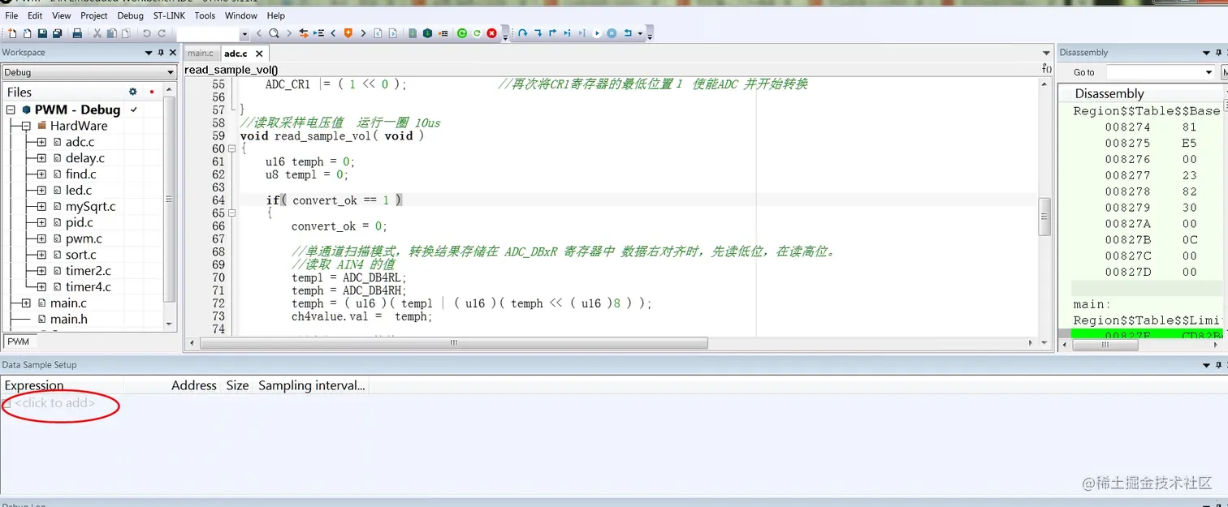Click the editor horizontal scrollbar thumb
The width and height of the screenshot is (1228, 507).
[454, 343]
